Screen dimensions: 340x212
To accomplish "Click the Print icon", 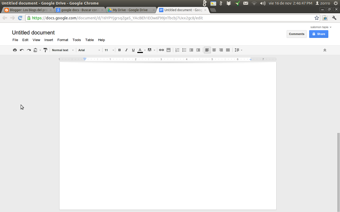I will tap(15, 50).
